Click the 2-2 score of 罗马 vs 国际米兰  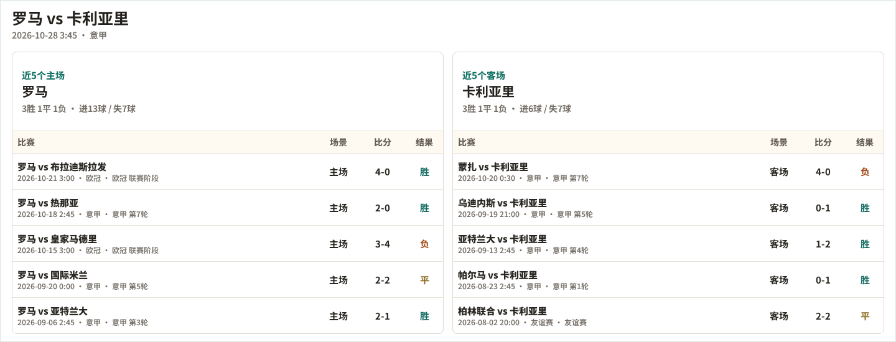tap(383, 280)
